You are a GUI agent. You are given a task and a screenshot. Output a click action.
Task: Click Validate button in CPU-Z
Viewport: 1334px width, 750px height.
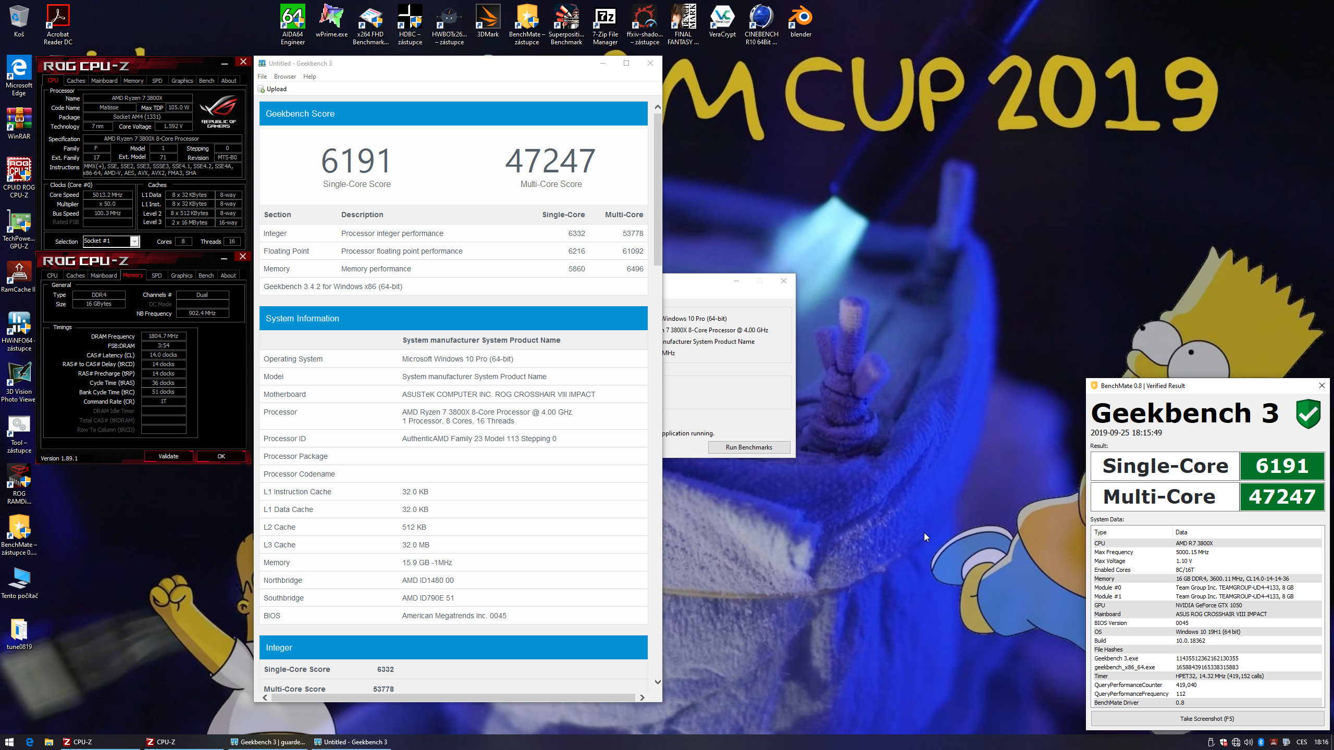[x=168, y=456]
